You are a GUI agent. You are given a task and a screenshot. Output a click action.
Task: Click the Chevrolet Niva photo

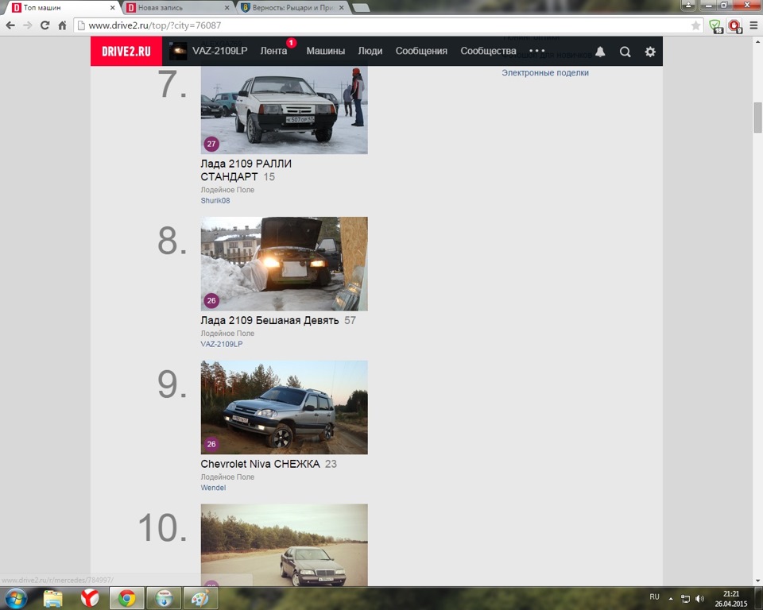point(285,407)
